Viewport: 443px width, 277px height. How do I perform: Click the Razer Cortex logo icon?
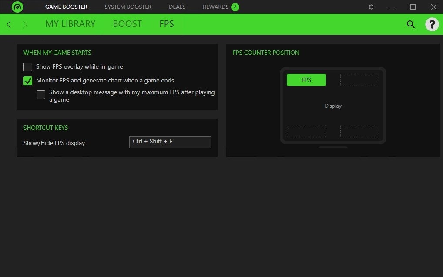[17, 7]
